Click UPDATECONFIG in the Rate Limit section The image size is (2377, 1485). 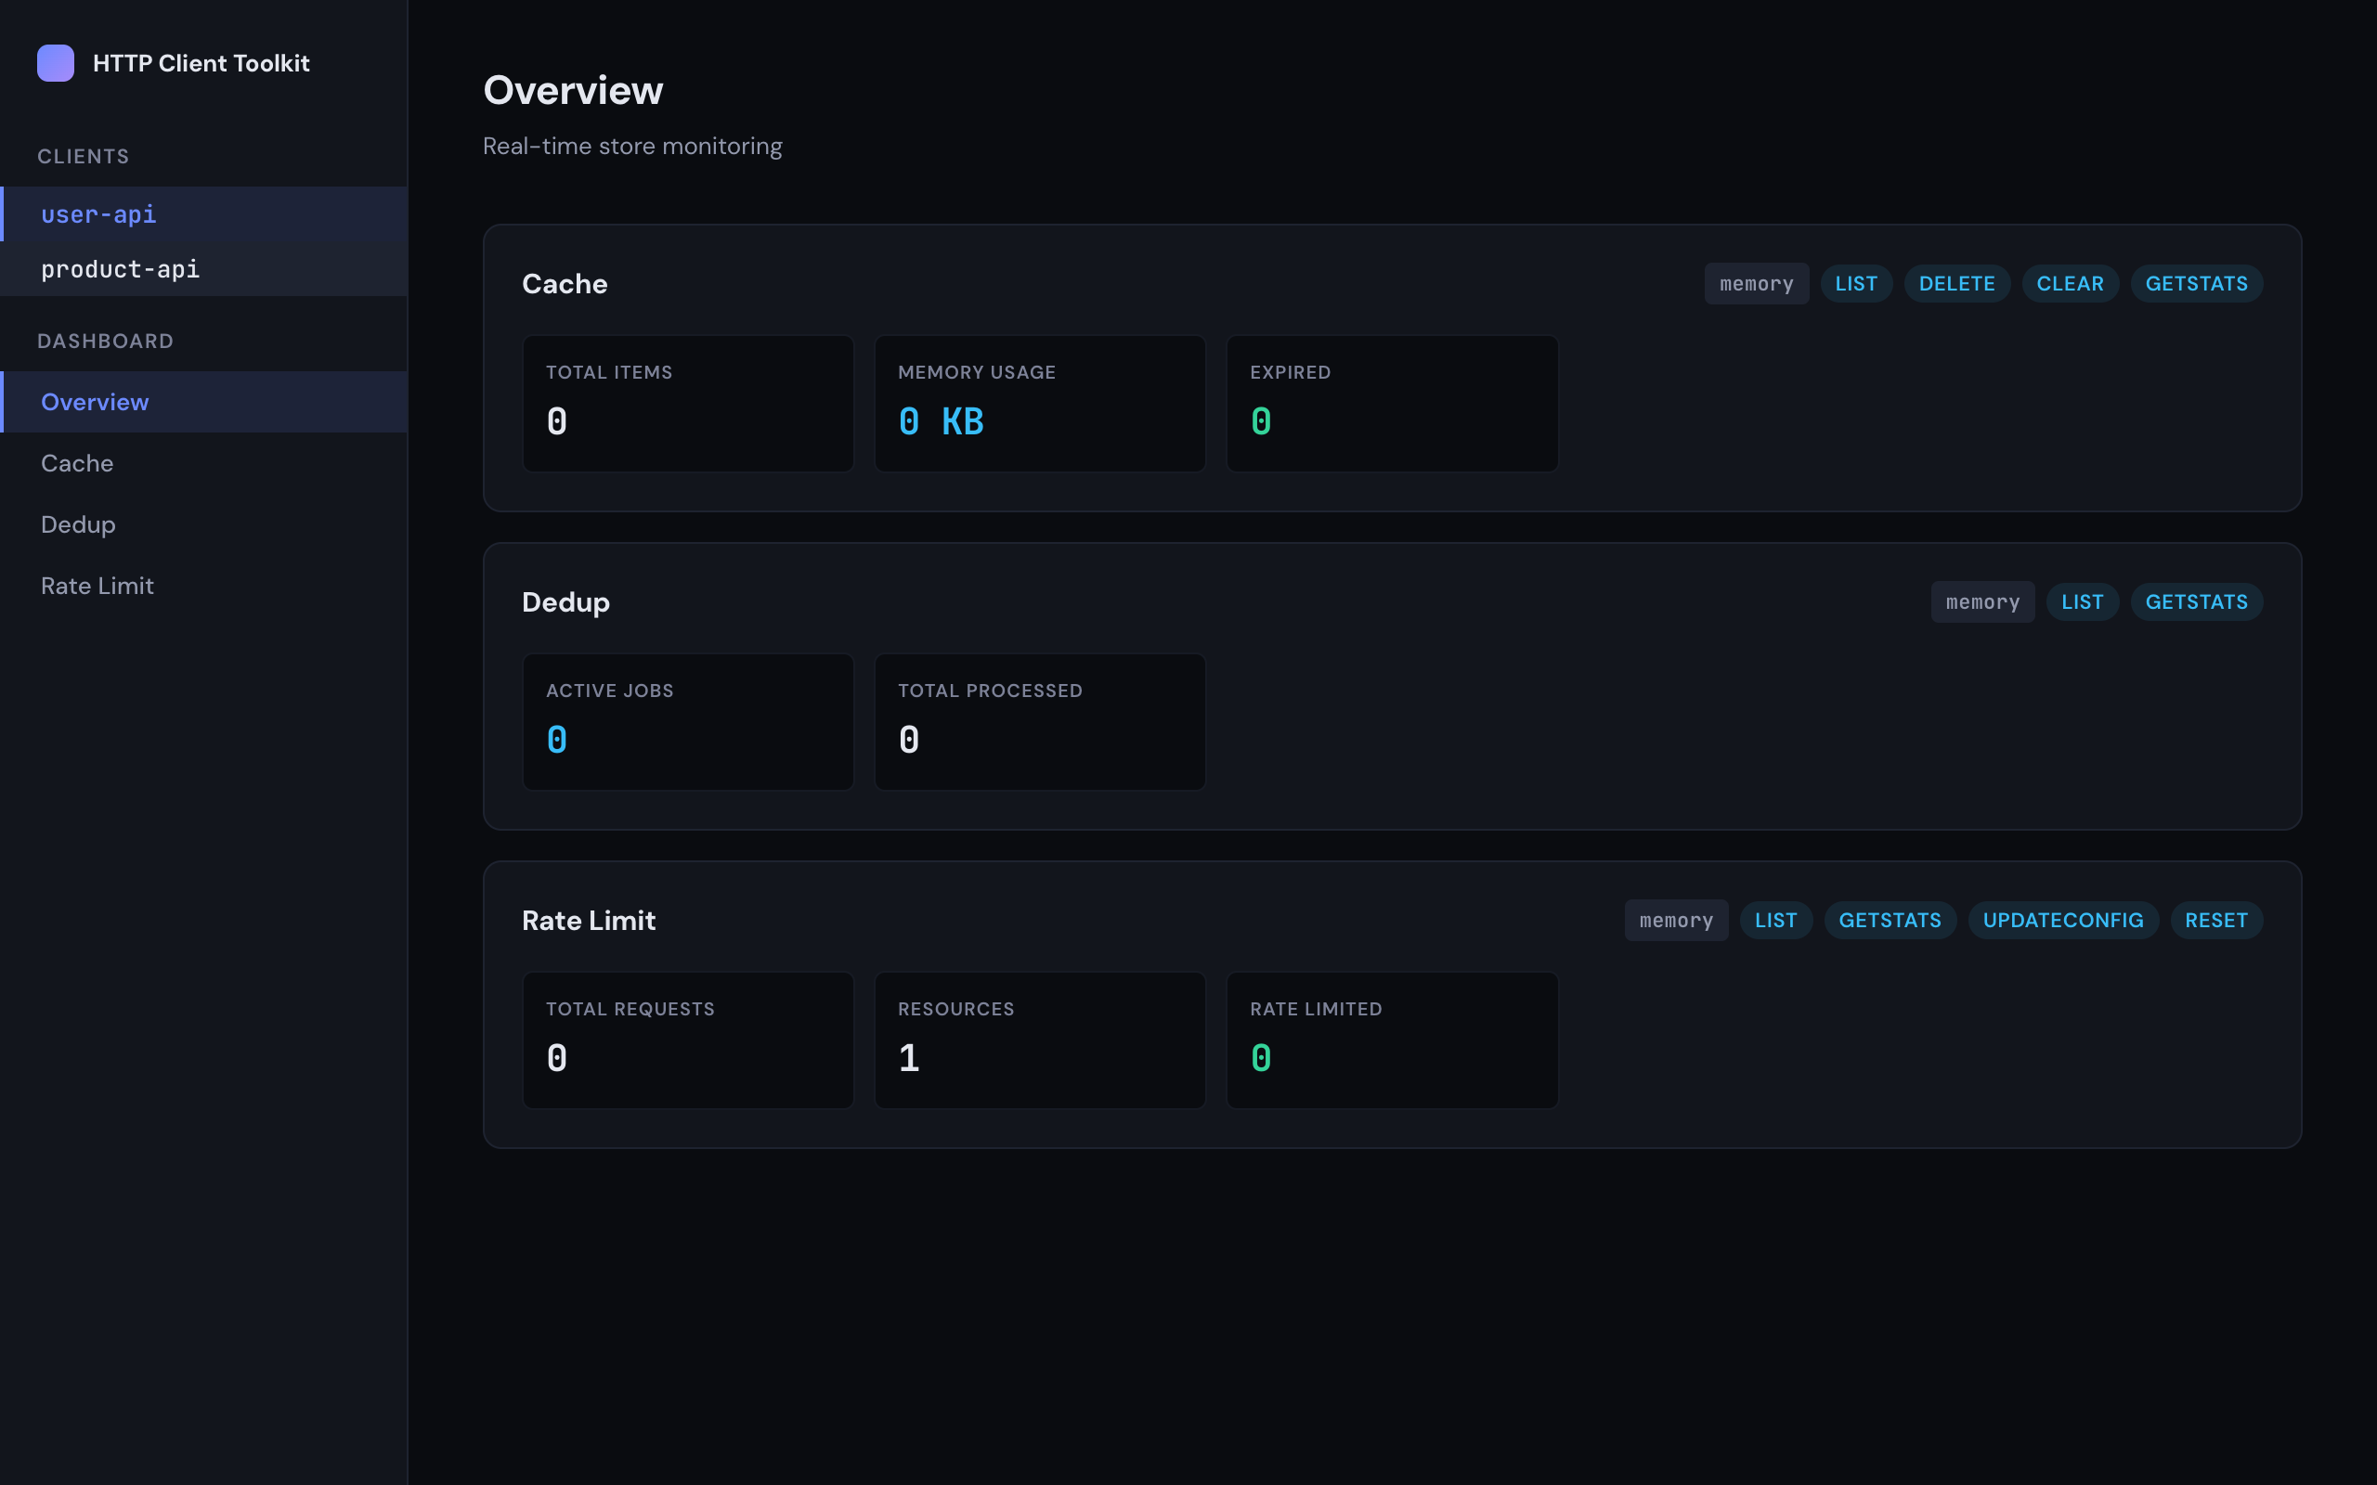point(2062,919)
